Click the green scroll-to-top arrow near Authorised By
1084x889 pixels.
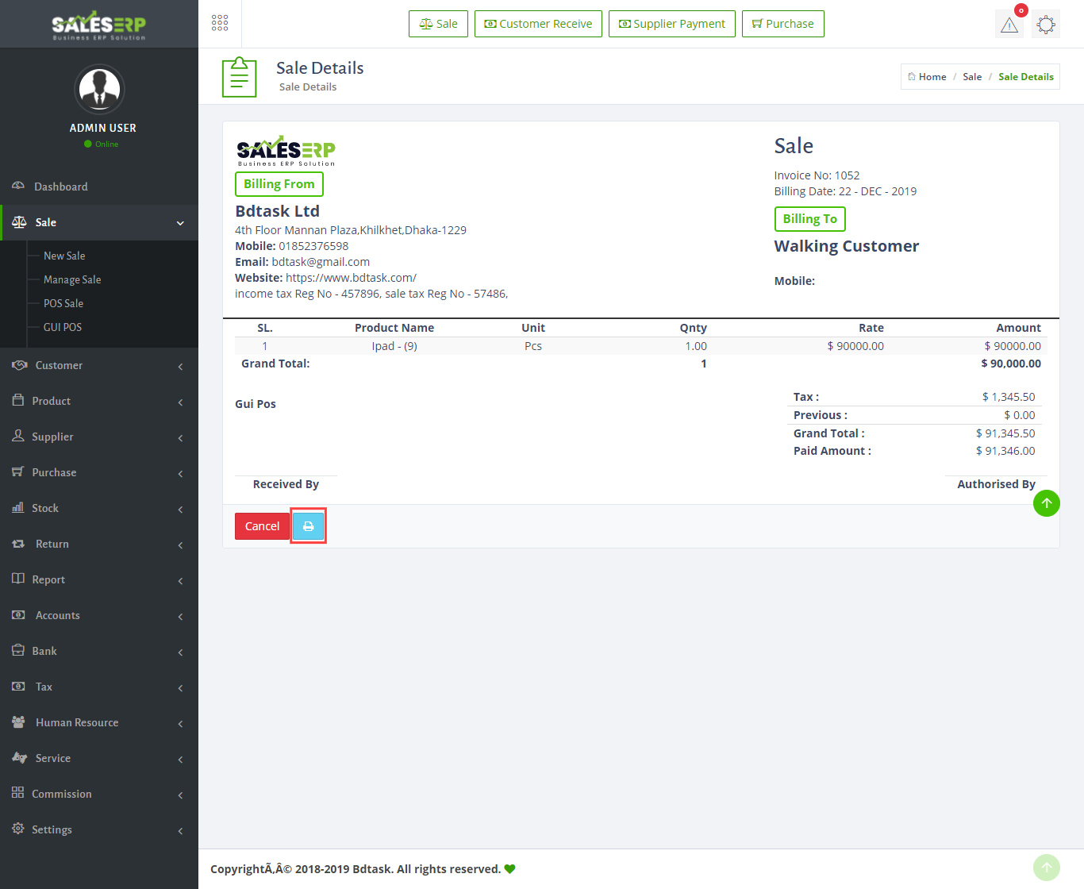pyautogui.click(x=1046, y=503)
